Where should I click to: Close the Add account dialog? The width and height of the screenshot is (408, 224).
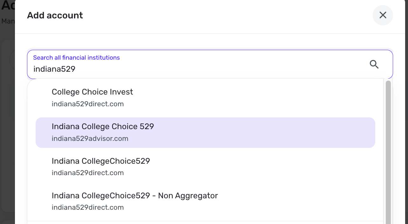[x=383, y=15]
